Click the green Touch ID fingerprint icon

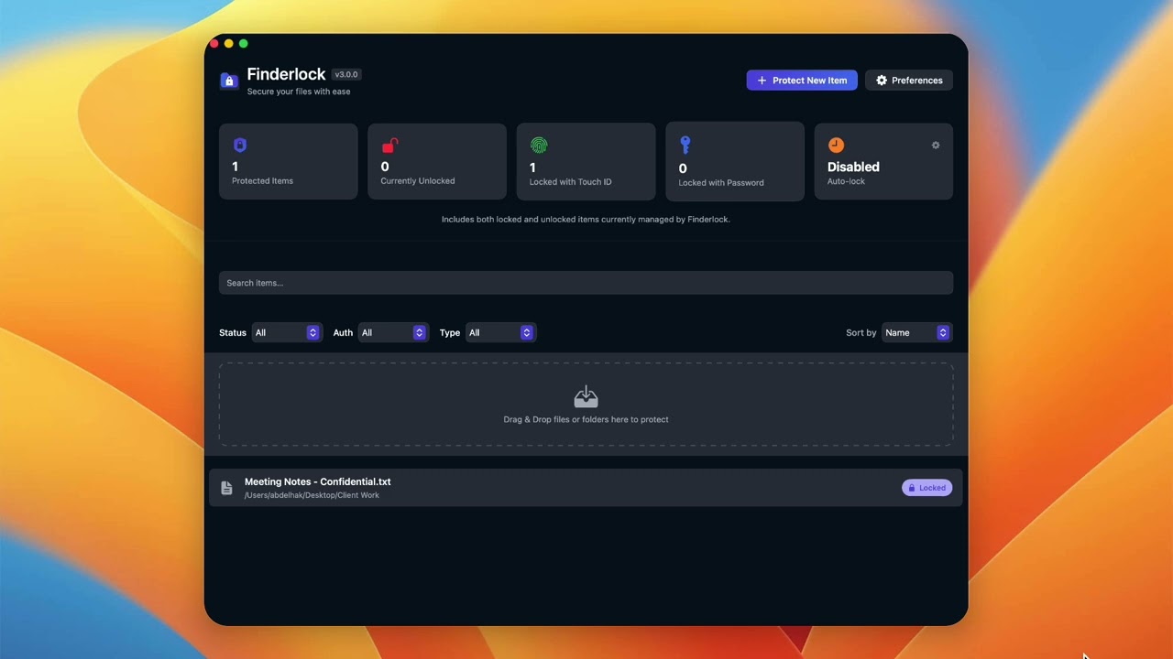(538, 146)
